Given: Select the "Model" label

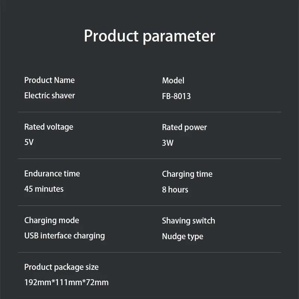Looking at the screenshot, I should 173,80.
